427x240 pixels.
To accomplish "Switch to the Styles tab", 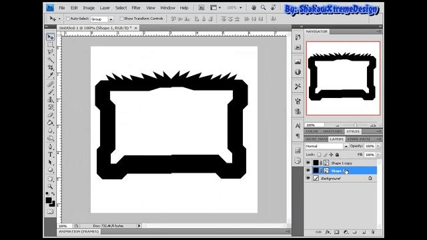I will [x=353, y=131].
